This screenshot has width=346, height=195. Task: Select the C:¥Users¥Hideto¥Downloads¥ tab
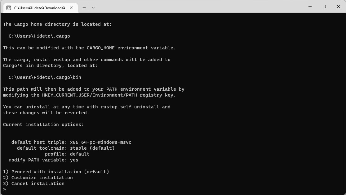pos(39,8)
